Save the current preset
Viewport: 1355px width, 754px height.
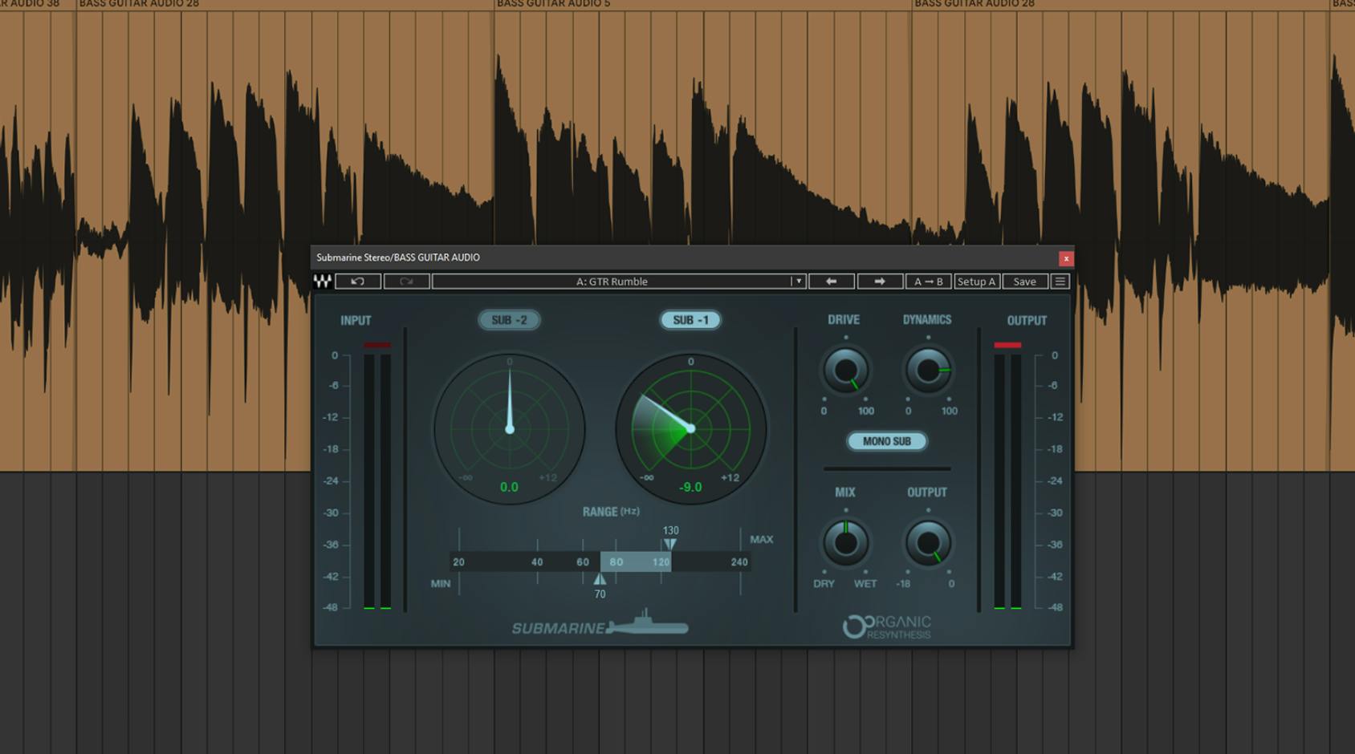(1025, 282)
